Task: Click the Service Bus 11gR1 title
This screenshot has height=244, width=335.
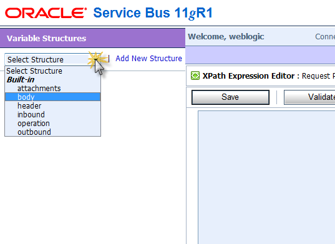Action: tap(153, 13)
